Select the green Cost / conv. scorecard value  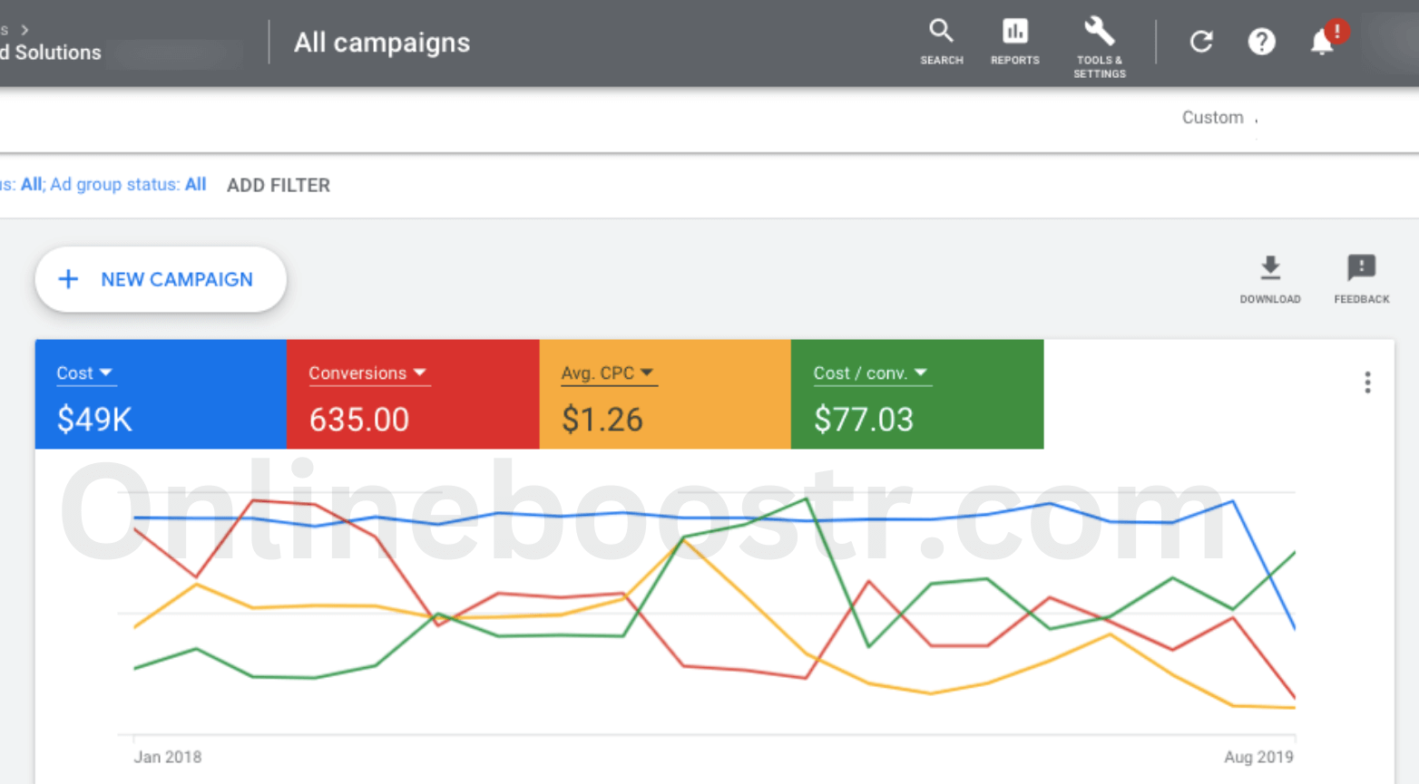click(863, 420)
